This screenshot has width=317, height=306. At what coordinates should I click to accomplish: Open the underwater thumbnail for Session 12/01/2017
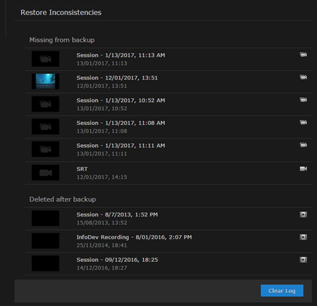click(x=45, y=81)
